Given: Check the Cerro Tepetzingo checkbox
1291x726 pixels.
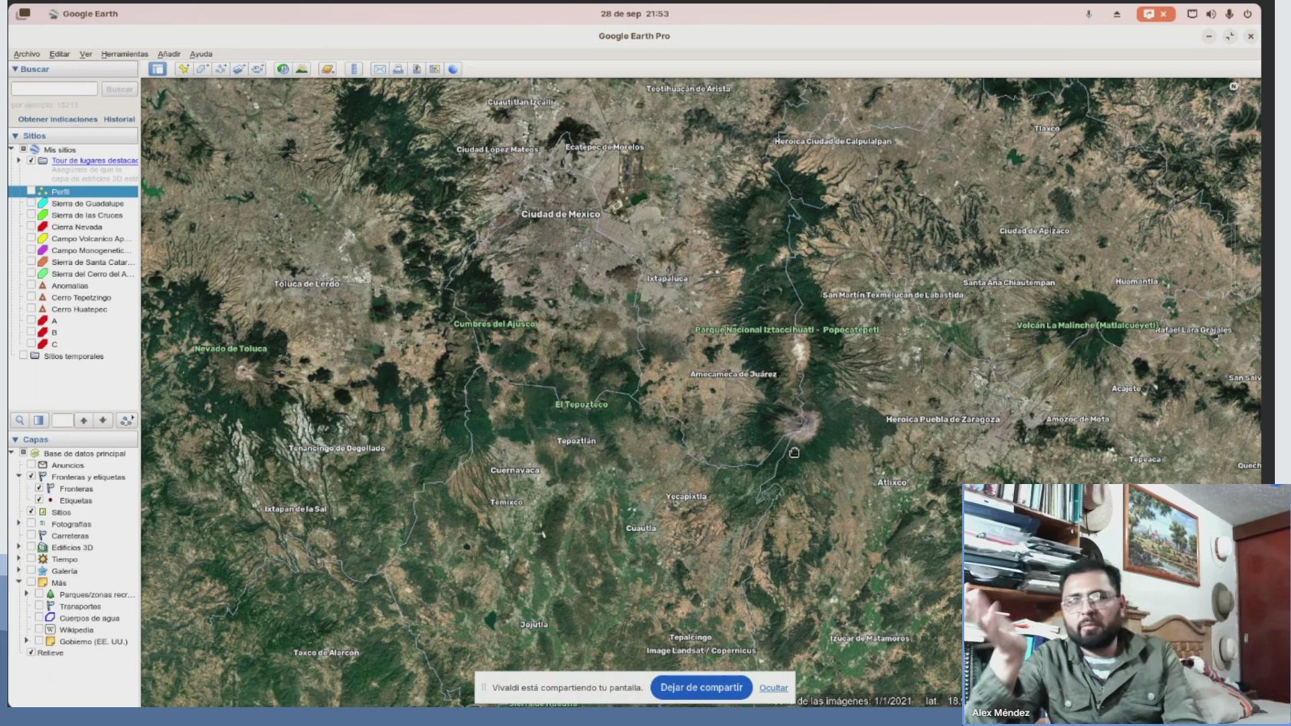Looking at the screenshot, I should [31, 297].
